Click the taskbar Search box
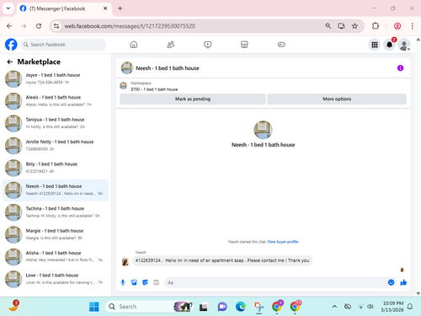The height and width of the screenshot is (316, 421). coord(149,307)
